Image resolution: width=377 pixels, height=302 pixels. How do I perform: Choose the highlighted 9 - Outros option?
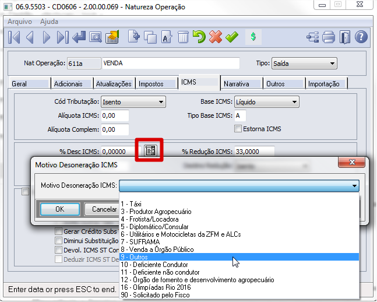click(239, 257)
